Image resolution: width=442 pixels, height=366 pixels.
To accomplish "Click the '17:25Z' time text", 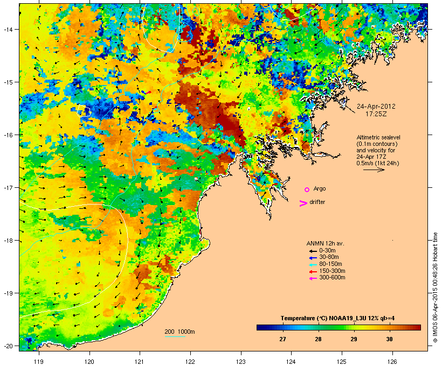I will click(x=376, y=114).
